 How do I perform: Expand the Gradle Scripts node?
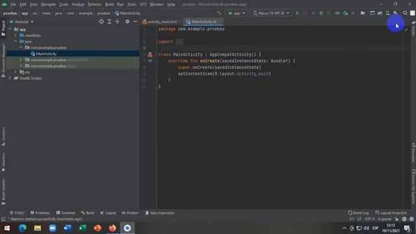(x=10, y=78)
